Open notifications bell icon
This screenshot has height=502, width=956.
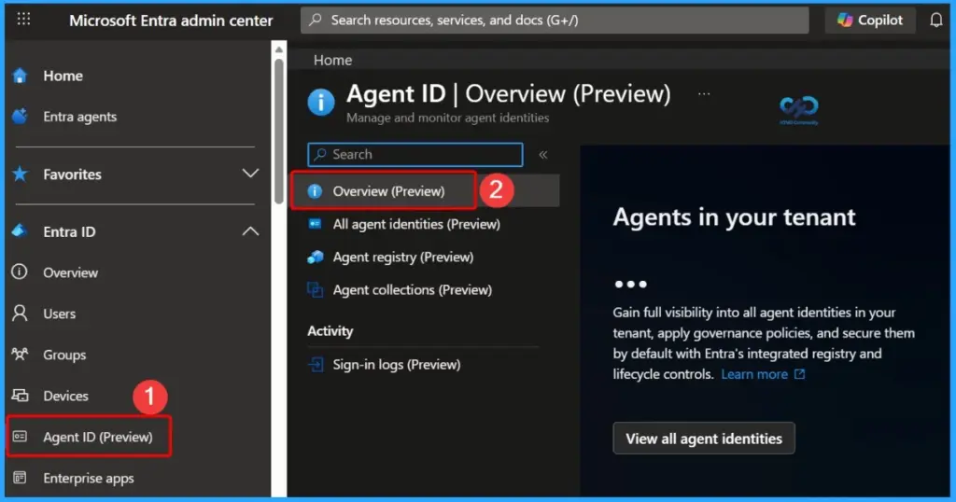(935, 21)
